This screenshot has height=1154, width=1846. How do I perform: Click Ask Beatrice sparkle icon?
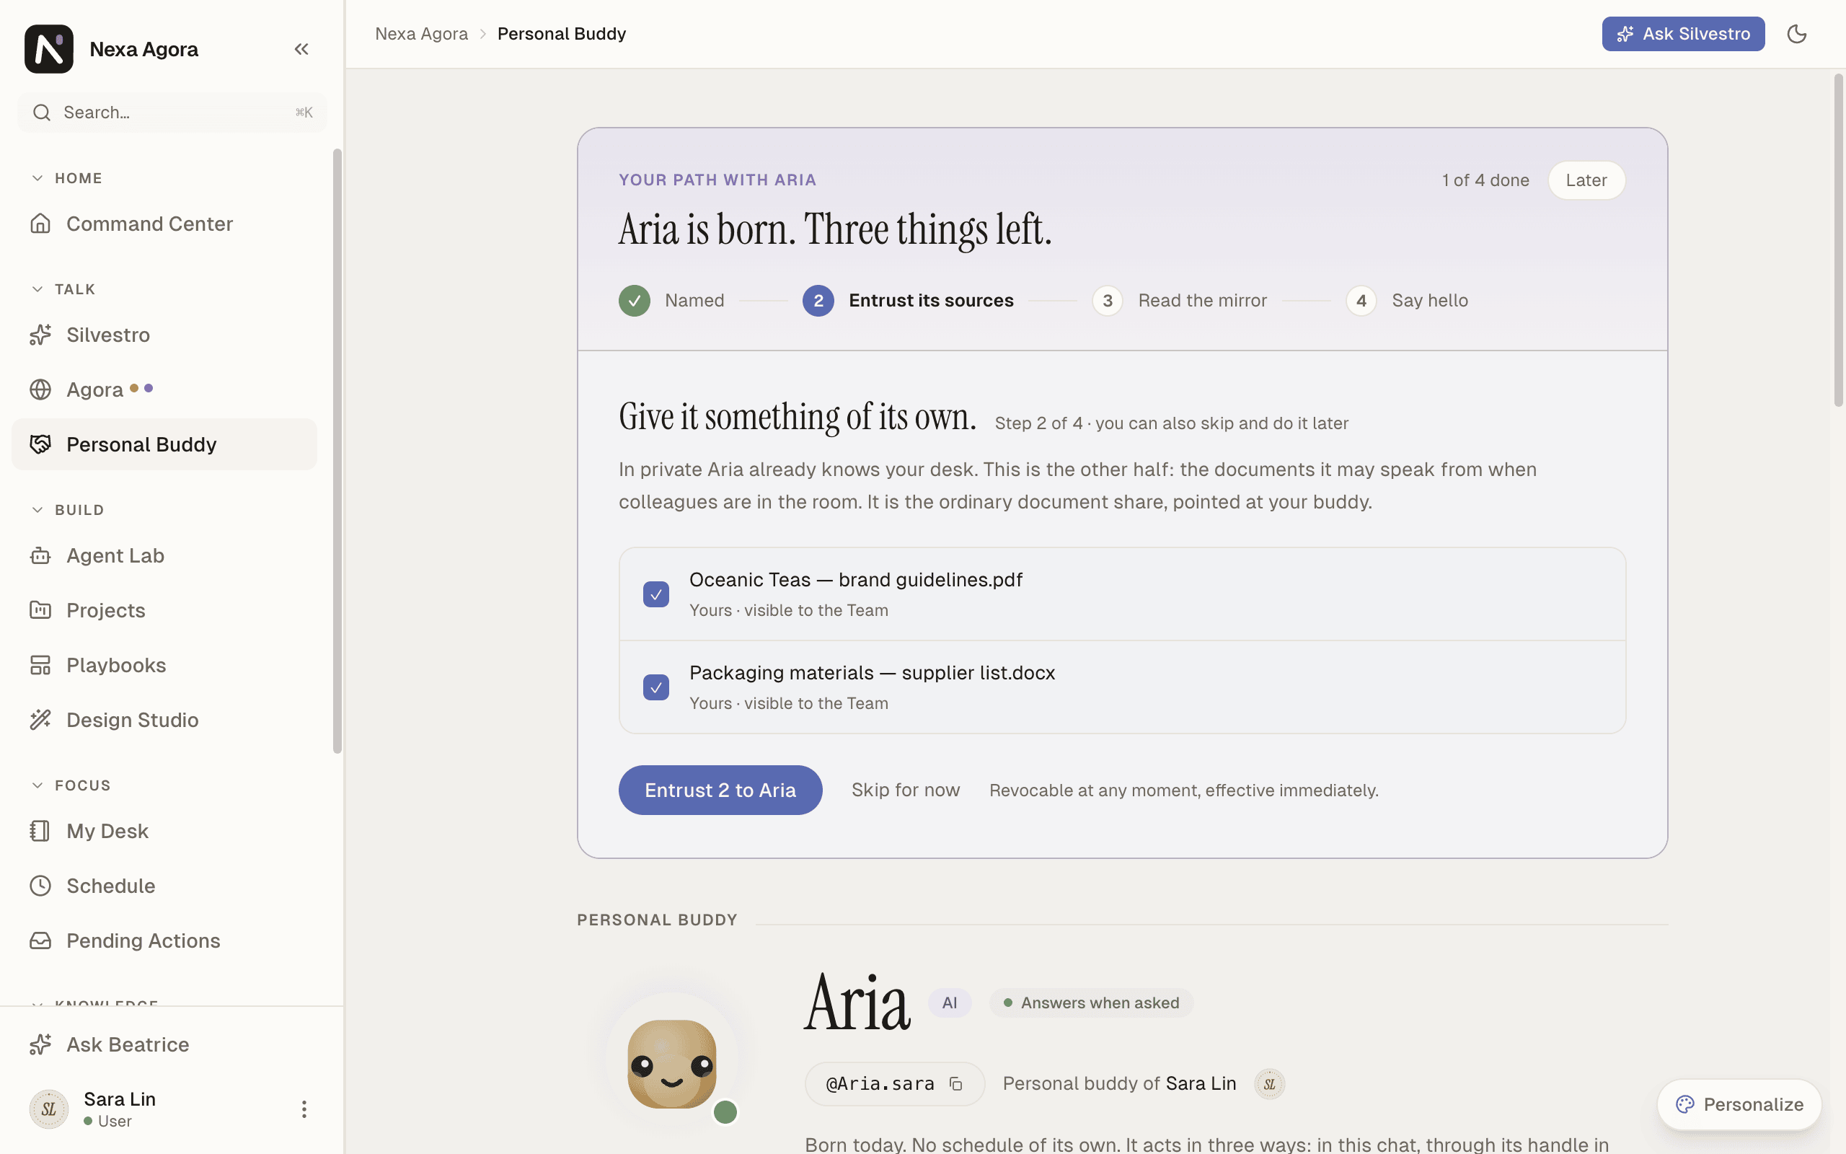[40, 1044]
